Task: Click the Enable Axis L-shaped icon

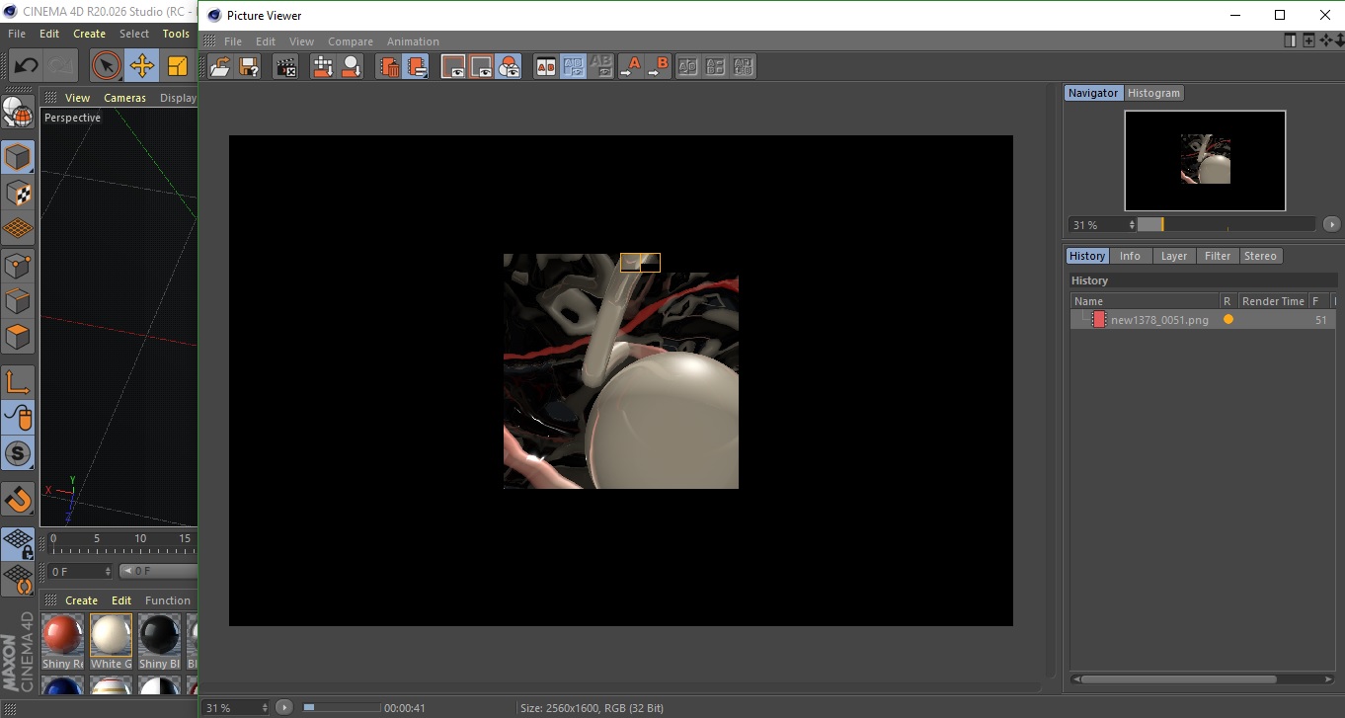Action: 18,382
